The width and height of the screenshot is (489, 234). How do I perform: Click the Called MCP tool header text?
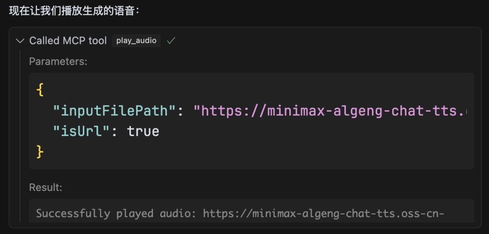(x=68, y=41)
